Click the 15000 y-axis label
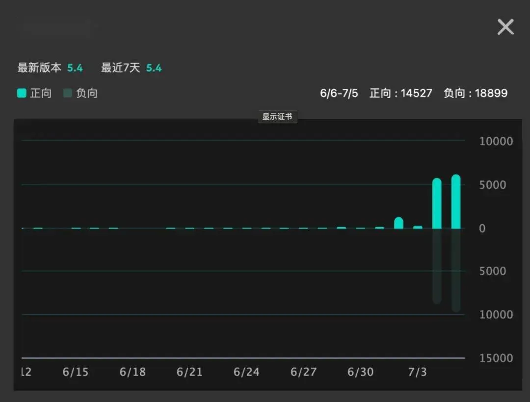 496,358
